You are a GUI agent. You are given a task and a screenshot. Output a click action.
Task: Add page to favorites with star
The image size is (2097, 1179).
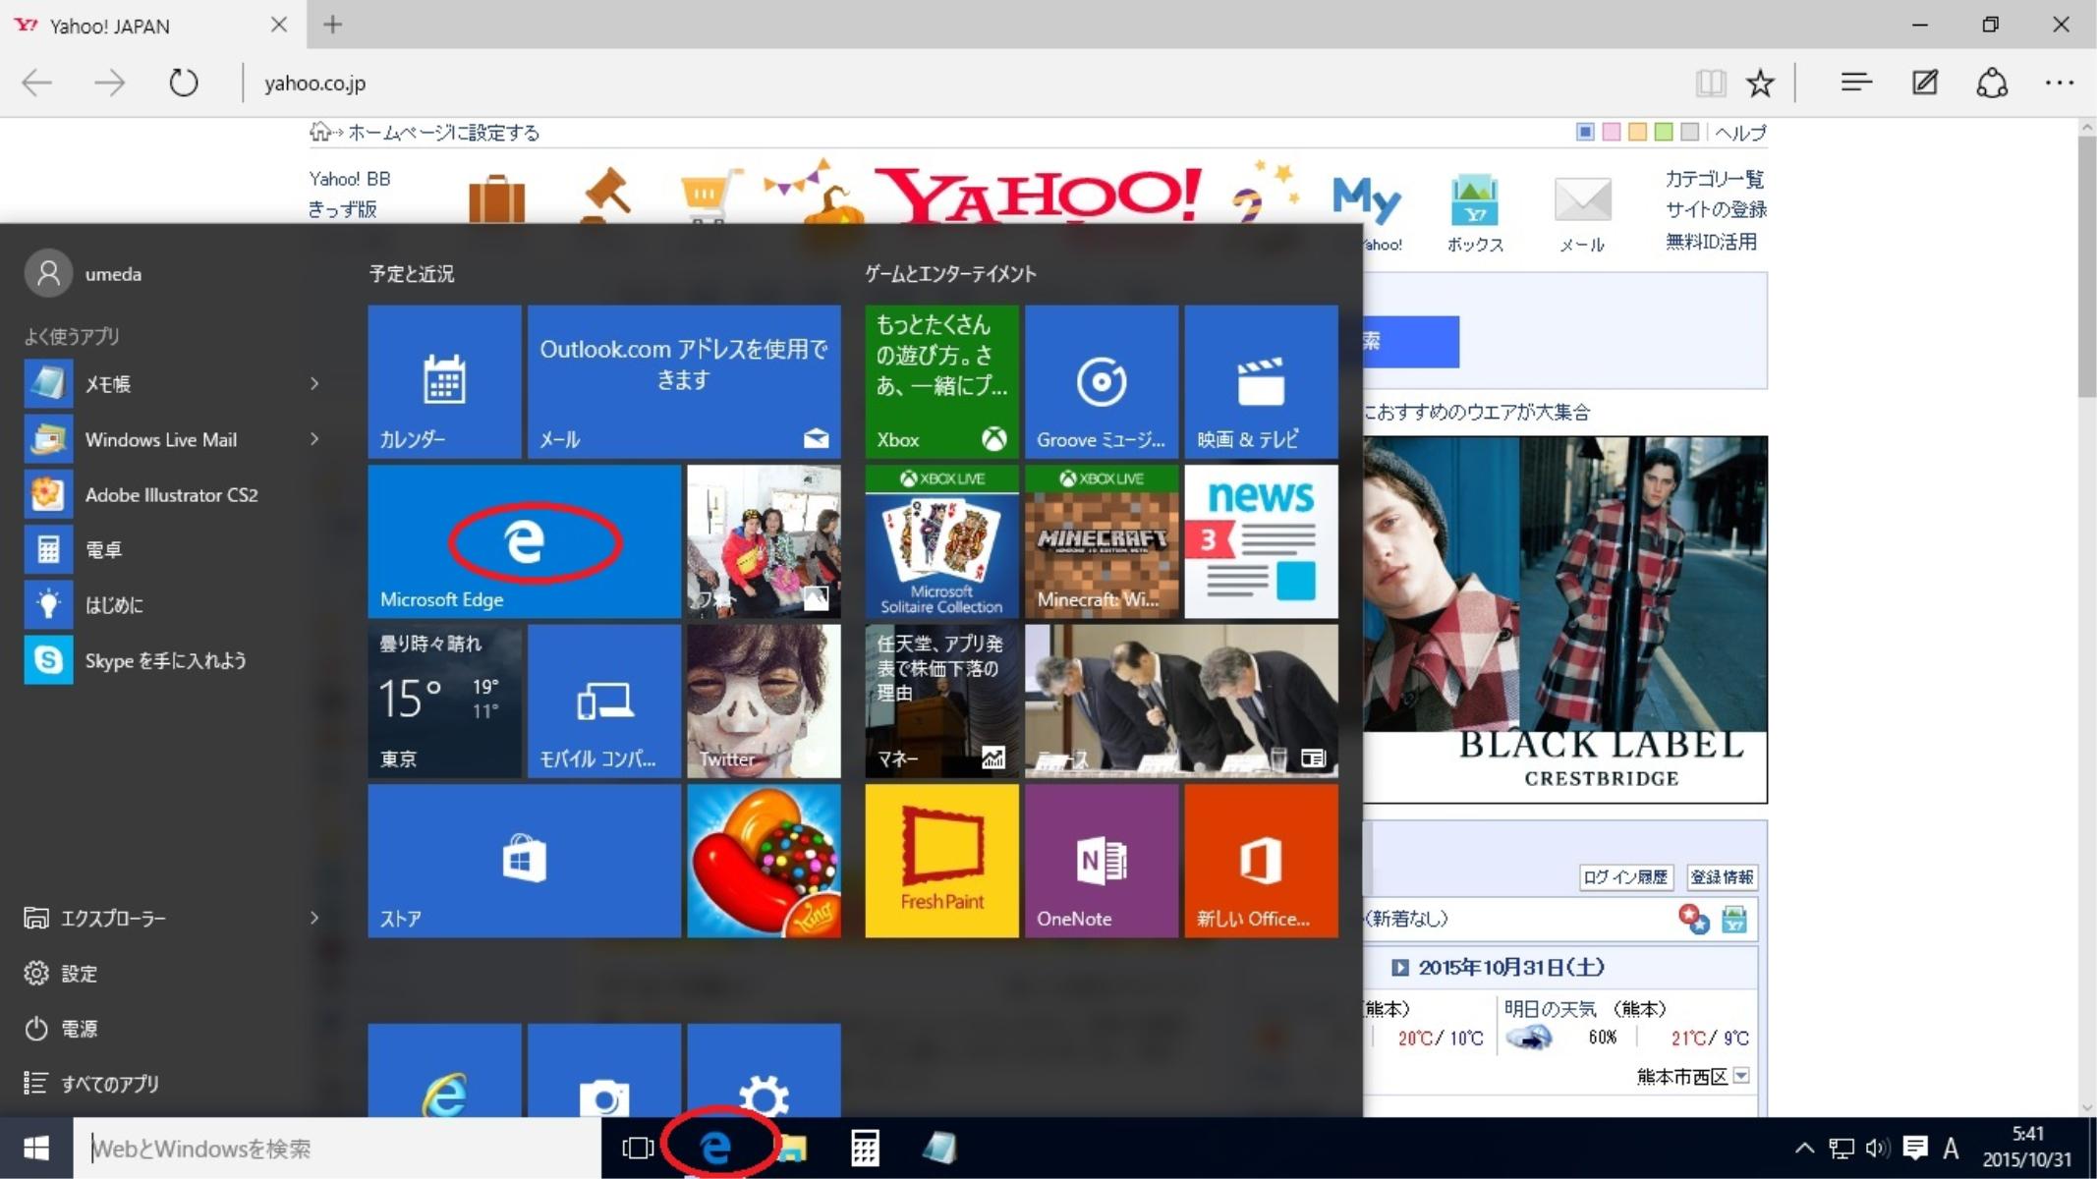tap(1760, 83)
